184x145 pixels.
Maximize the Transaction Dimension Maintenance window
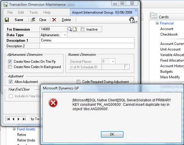(x=122, y=3)
